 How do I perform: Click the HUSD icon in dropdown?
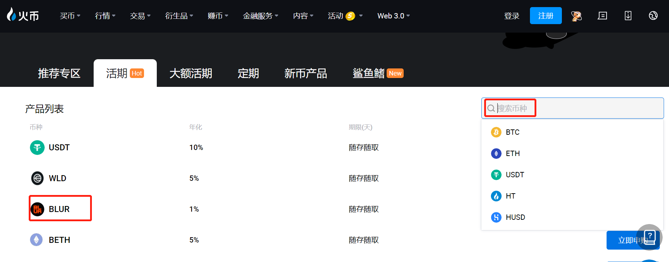496,217
